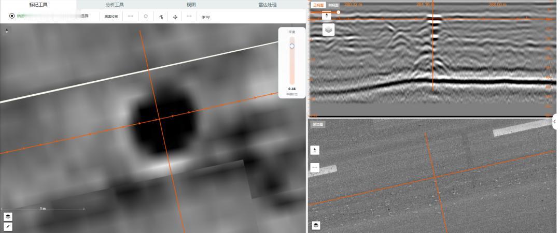560x233 pixels.
Task: Select the circle marker tool icon
Action: click(146, 17)
